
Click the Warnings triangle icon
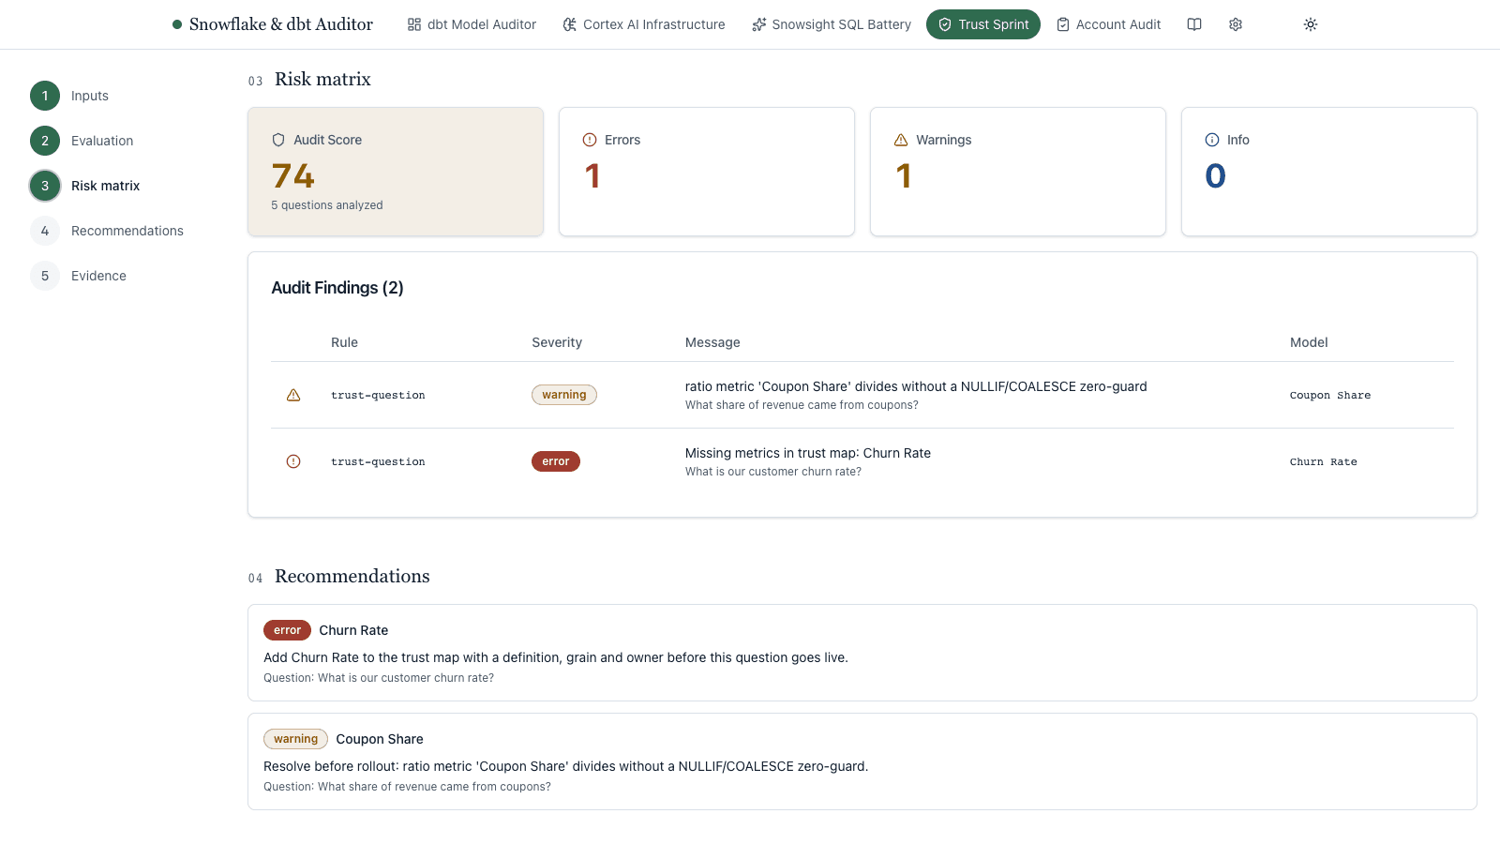[x=901, y=140]
